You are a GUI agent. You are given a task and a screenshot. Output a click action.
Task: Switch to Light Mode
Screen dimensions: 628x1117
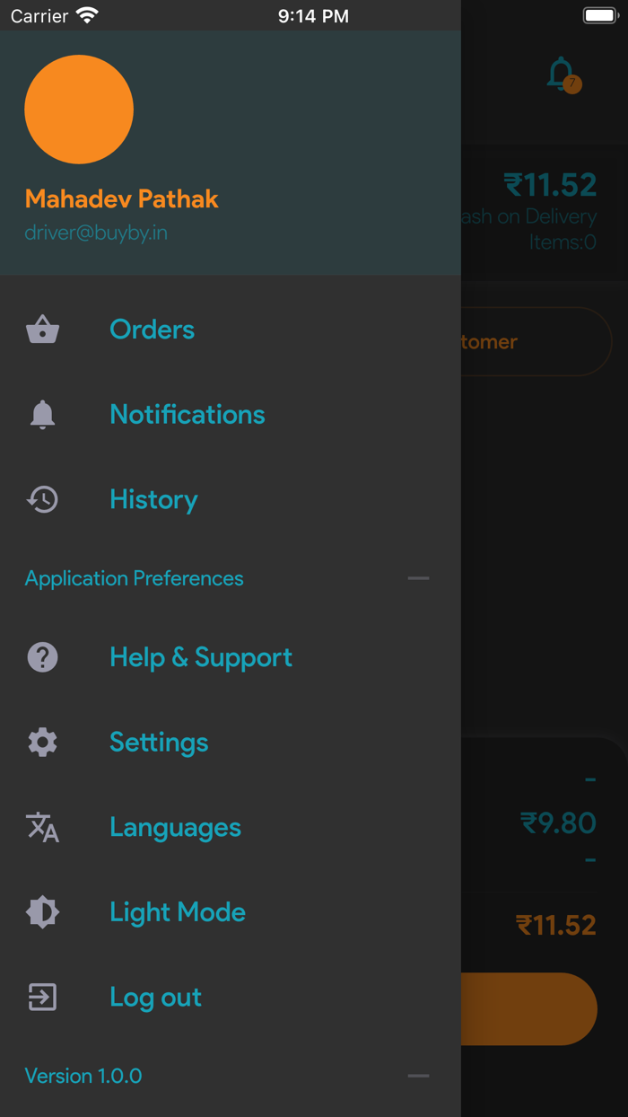point(177,912)
